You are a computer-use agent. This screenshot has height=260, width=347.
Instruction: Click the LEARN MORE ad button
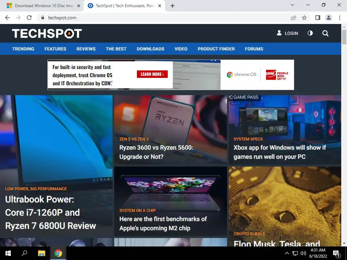click(152, 74)
